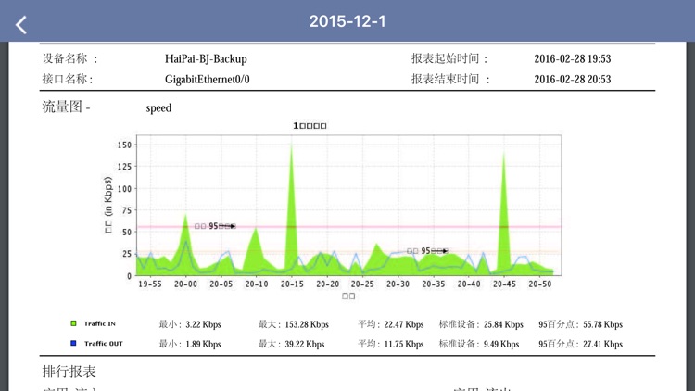
Task: Tap the back arrow in header
Action: tap(20, 25)
